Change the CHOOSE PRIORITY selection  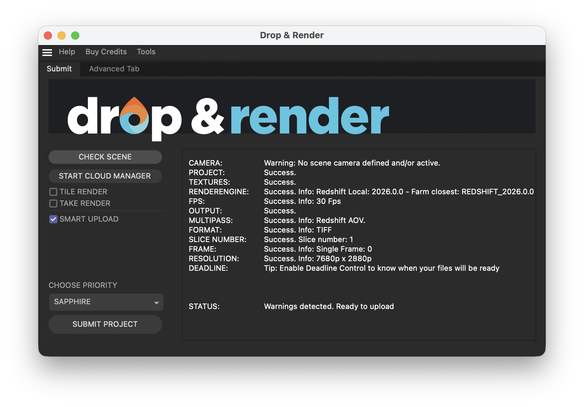106,302
